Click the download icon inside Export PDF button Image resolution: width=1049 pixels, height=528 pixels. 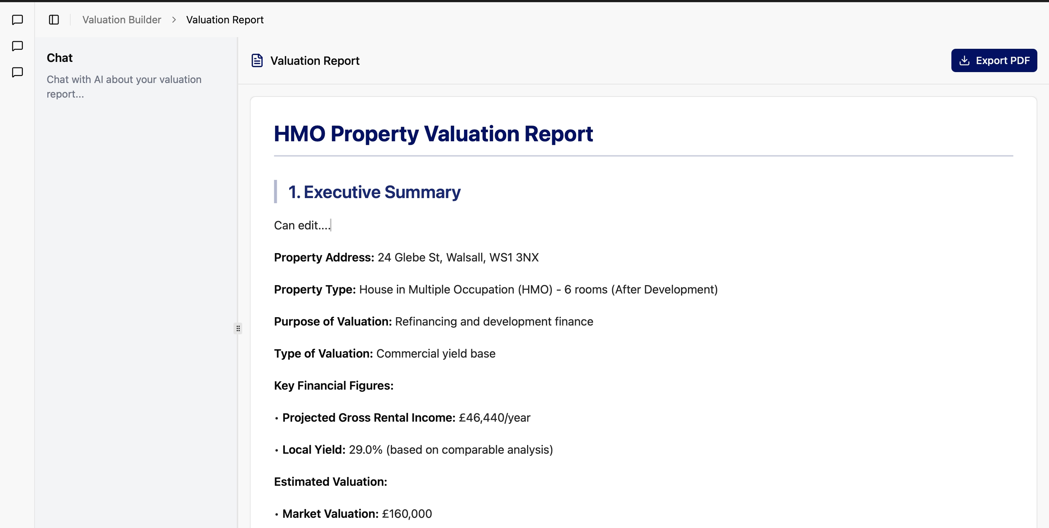click(964, 60)
